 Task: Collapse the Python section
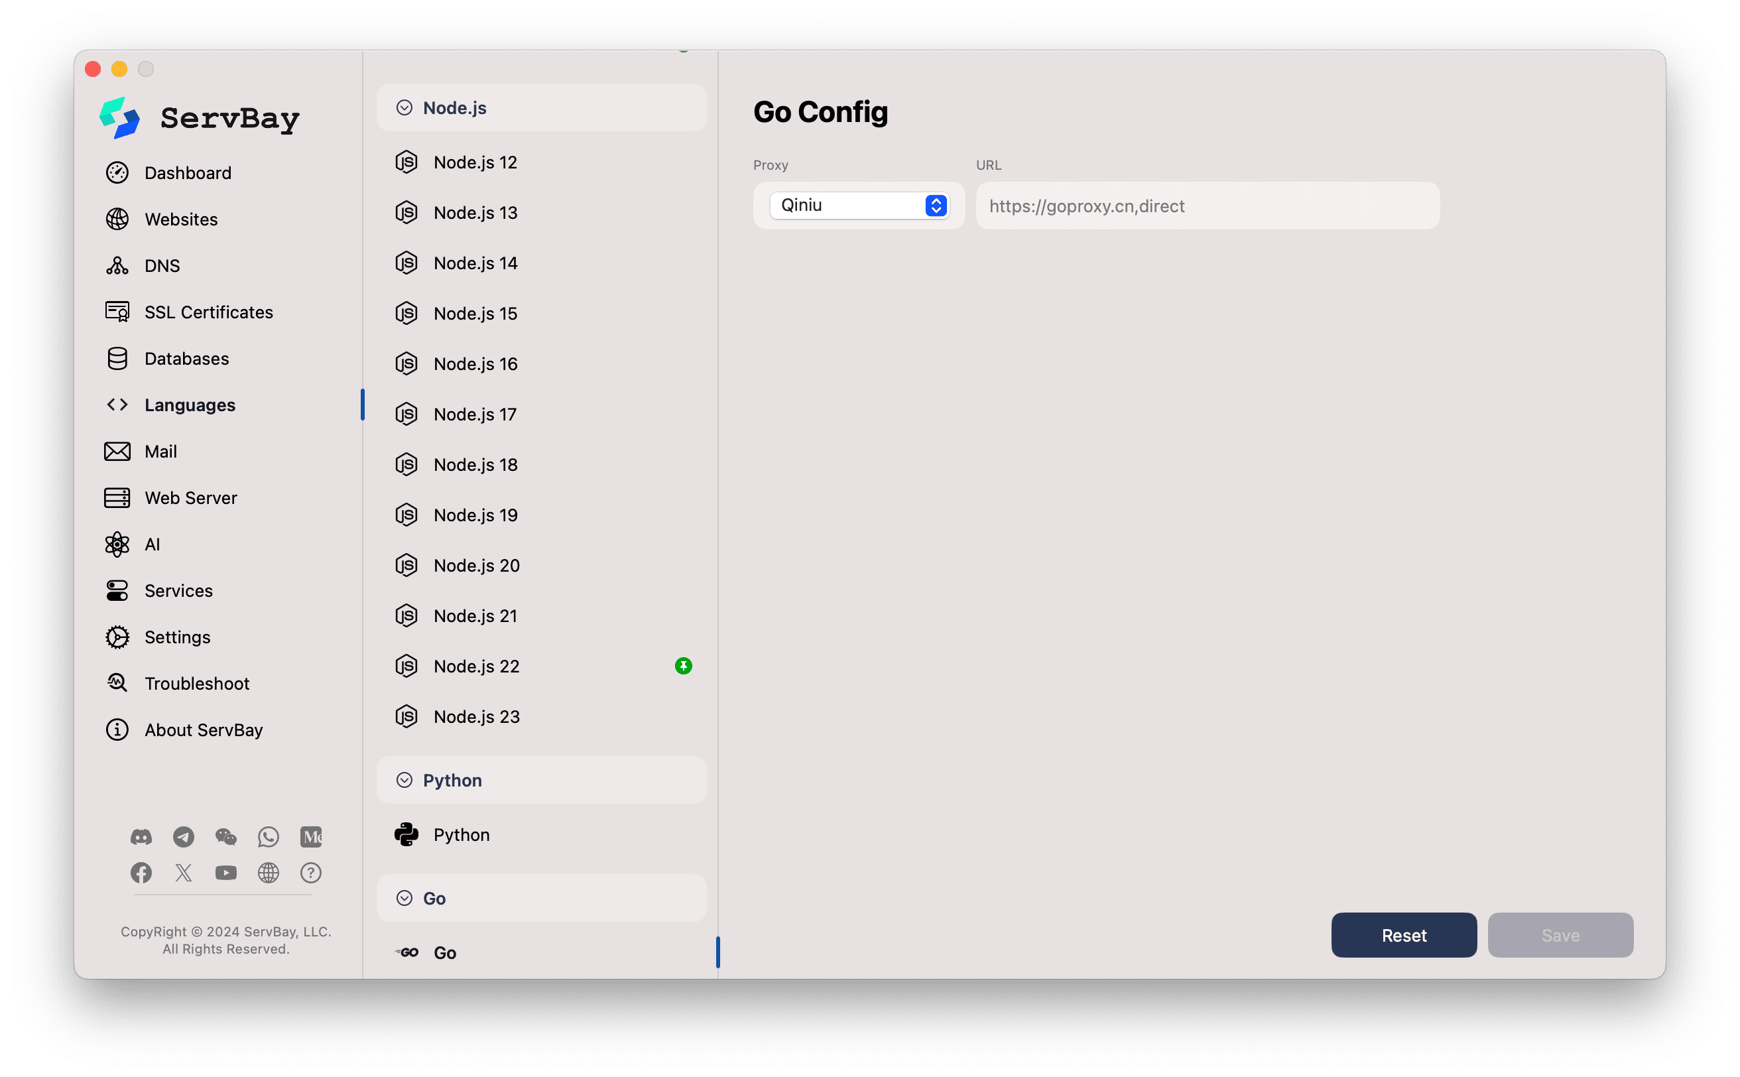pos(404,779)
